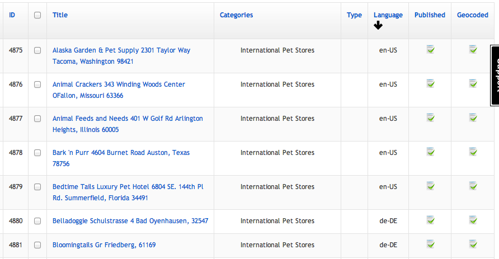Tick checkbox for item 4877

pyautogui.click(x=37, y=119)
